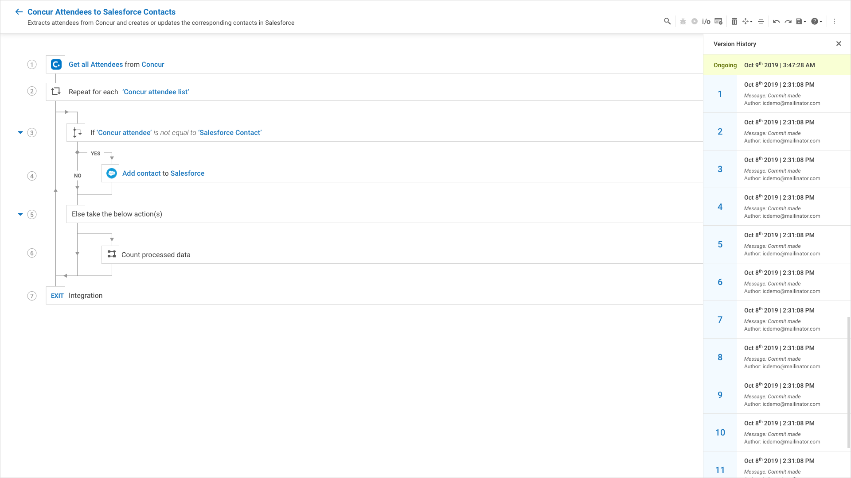
Task: Click the Salesforce link in step 4
Action: (x=187, y=173)
